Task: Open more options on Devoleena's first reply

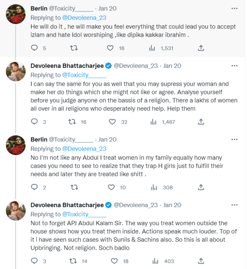Action: pyautogui.click(x=235, y=66)
